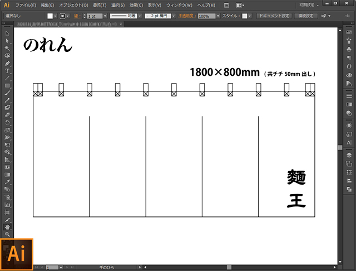Viewport: 356px width, 271px height.
Task: Open the ウィンドウ menu
Action: click(179, 5)
